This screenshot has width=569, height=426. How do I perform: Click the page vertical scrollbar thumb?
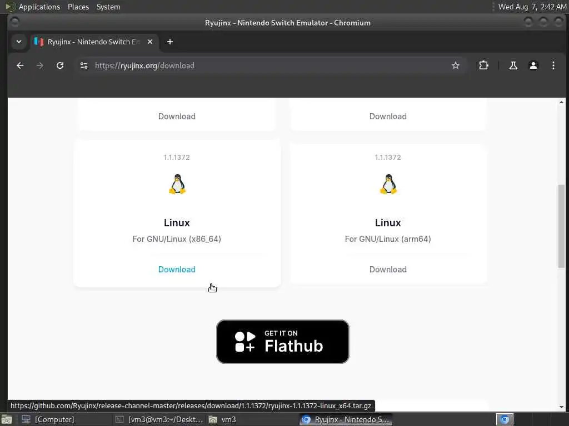(x=561, y=226)
